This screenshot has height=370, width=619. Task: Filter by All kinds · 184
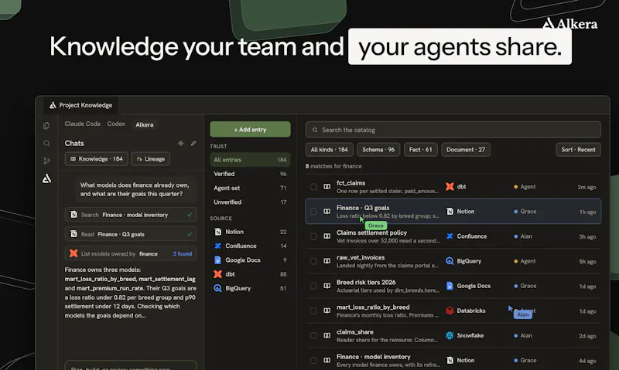330,150
